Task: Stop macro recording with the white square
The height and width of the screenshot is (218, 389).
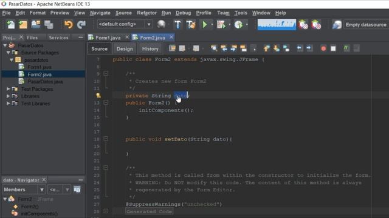Action: coord(333,48)
